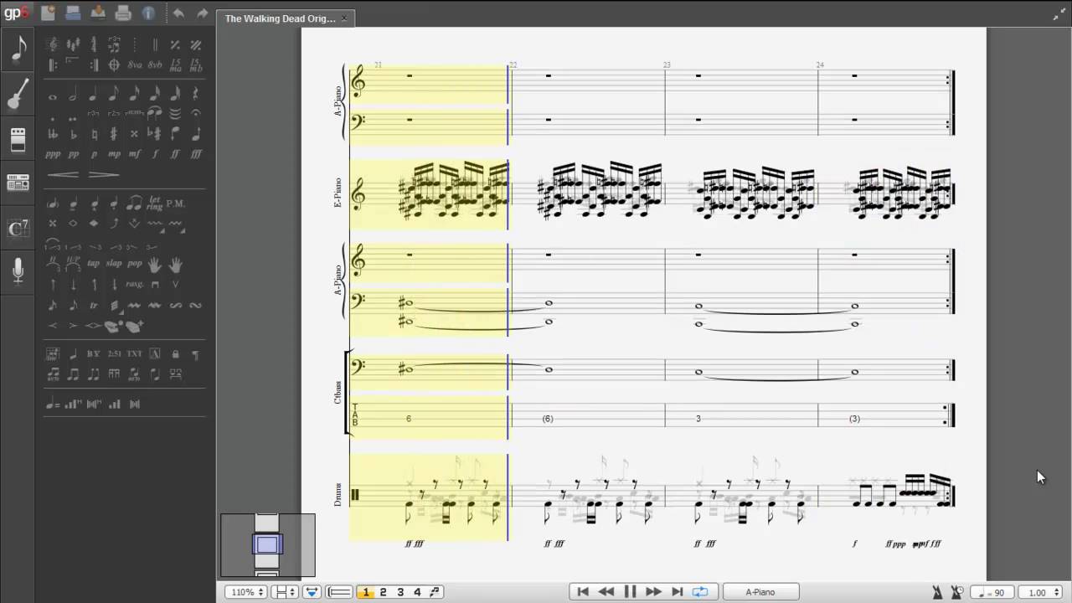
Task: Select the eighth note duration
Action: (114, 95)
